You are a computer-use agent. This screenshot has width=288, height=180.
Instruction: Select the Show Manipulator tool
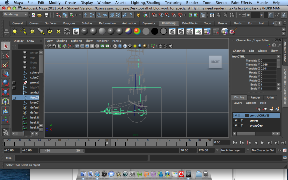[5, 120]
